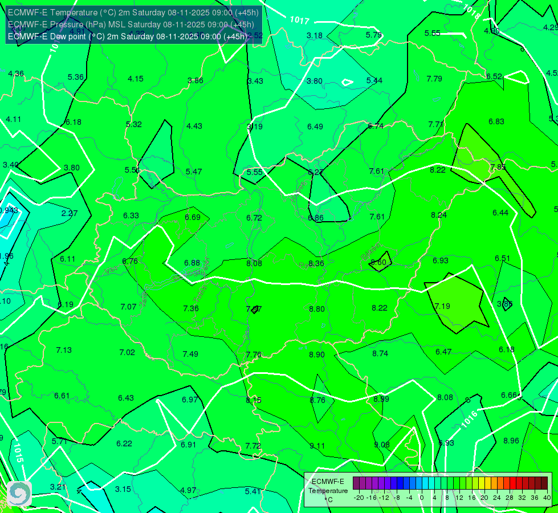Click the 9.08 temperature value
This screenshot has width=558, height=513.
click(x=381, y=445)
